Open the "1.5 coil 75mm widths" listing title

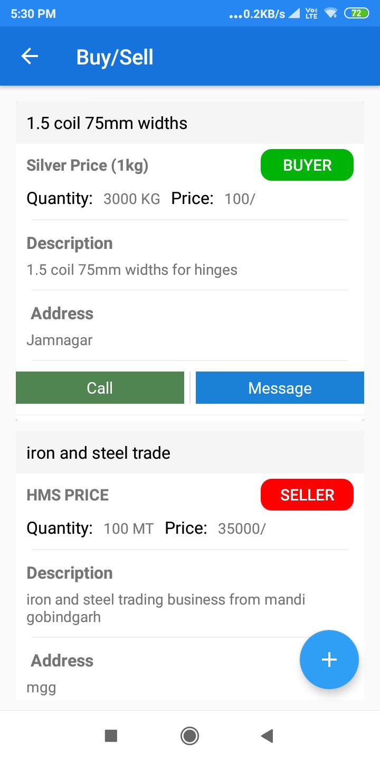tap(107, 123)
